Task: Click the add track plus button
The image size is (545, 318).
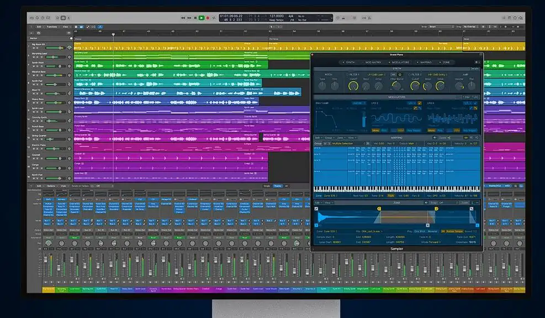Action: [31, 33]
